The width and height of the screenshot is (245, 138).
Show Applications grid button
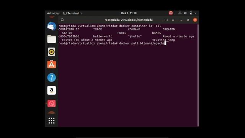coord(52,121)
